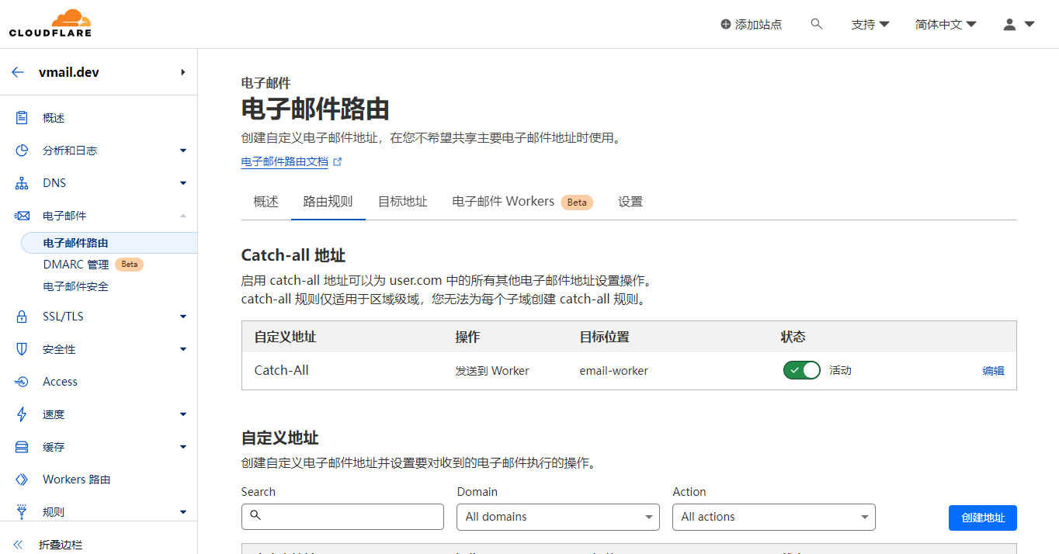1059x554 pixels.
Task: Select the Workers 路由 icon
Action: [x=22, y=479]
